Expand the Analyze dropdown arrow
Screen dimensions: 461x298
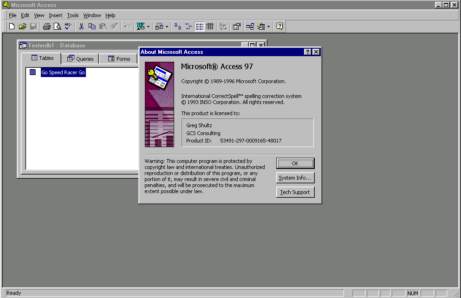click(x=167, y=27)
